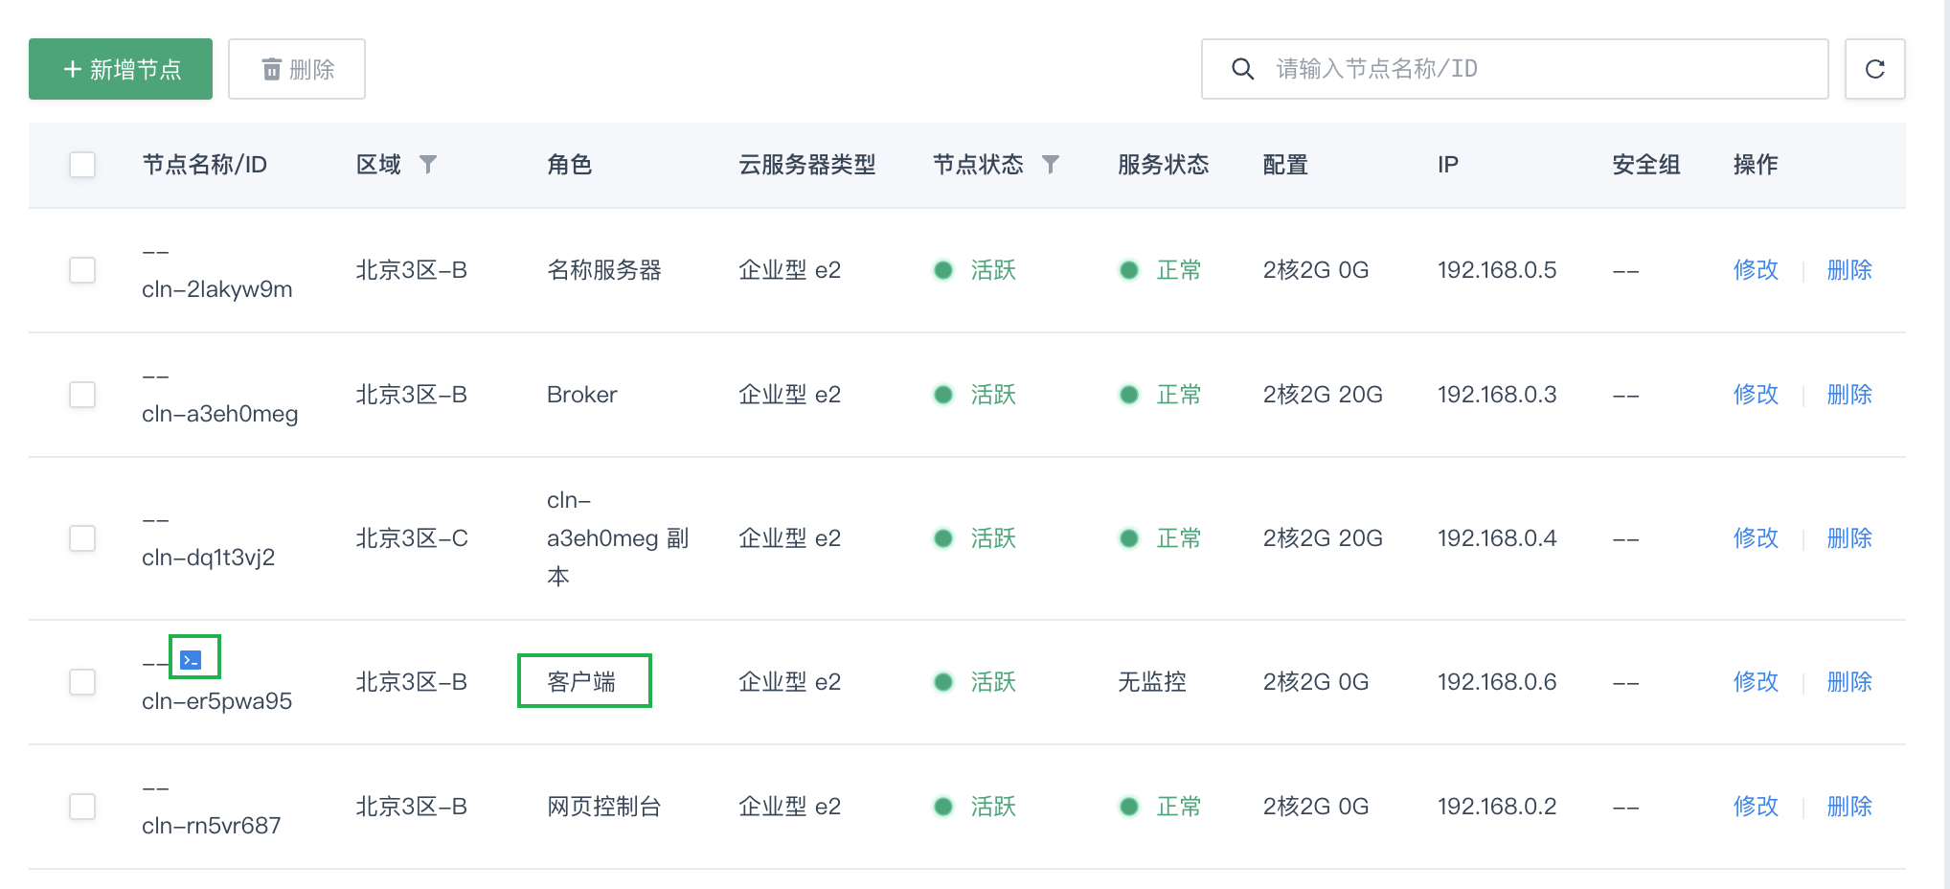The image size is (1950, 889).
Task: Click 修改 for the 客户端 node
Action: coord(1755,682)
